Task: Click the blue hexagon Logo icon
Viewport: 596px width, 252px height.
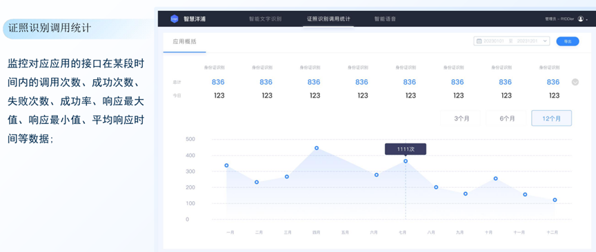Action: [174, 19]
